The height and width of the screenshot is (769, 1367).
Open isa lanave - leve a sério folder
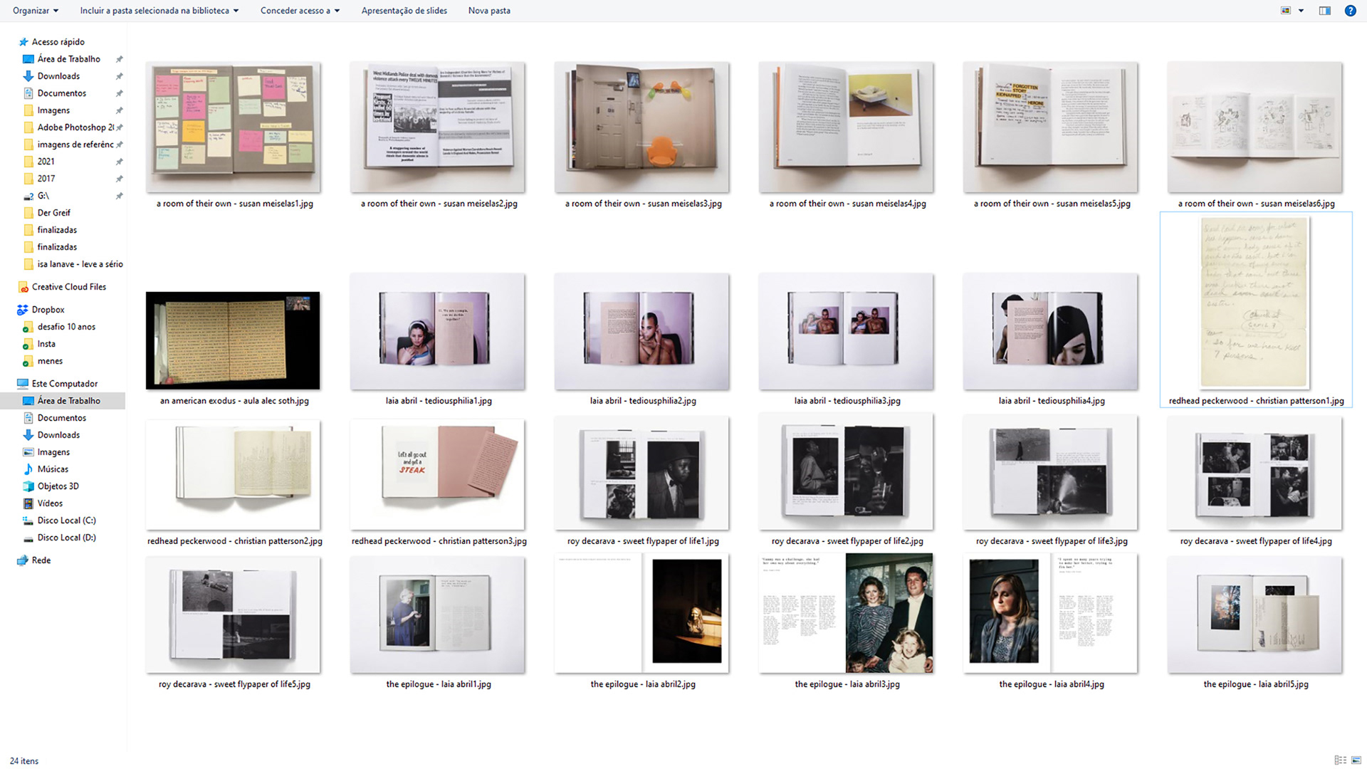80,264
